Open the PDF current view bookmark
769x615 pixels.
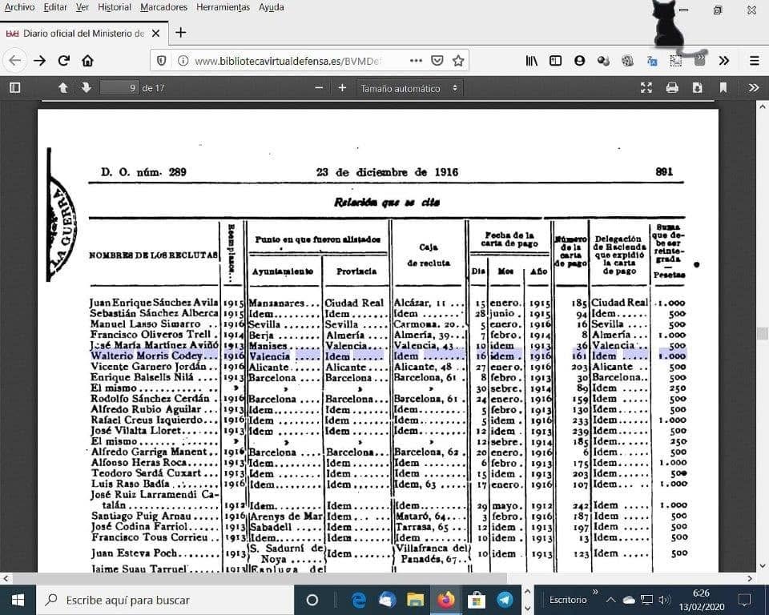click(x=723, y=88)
